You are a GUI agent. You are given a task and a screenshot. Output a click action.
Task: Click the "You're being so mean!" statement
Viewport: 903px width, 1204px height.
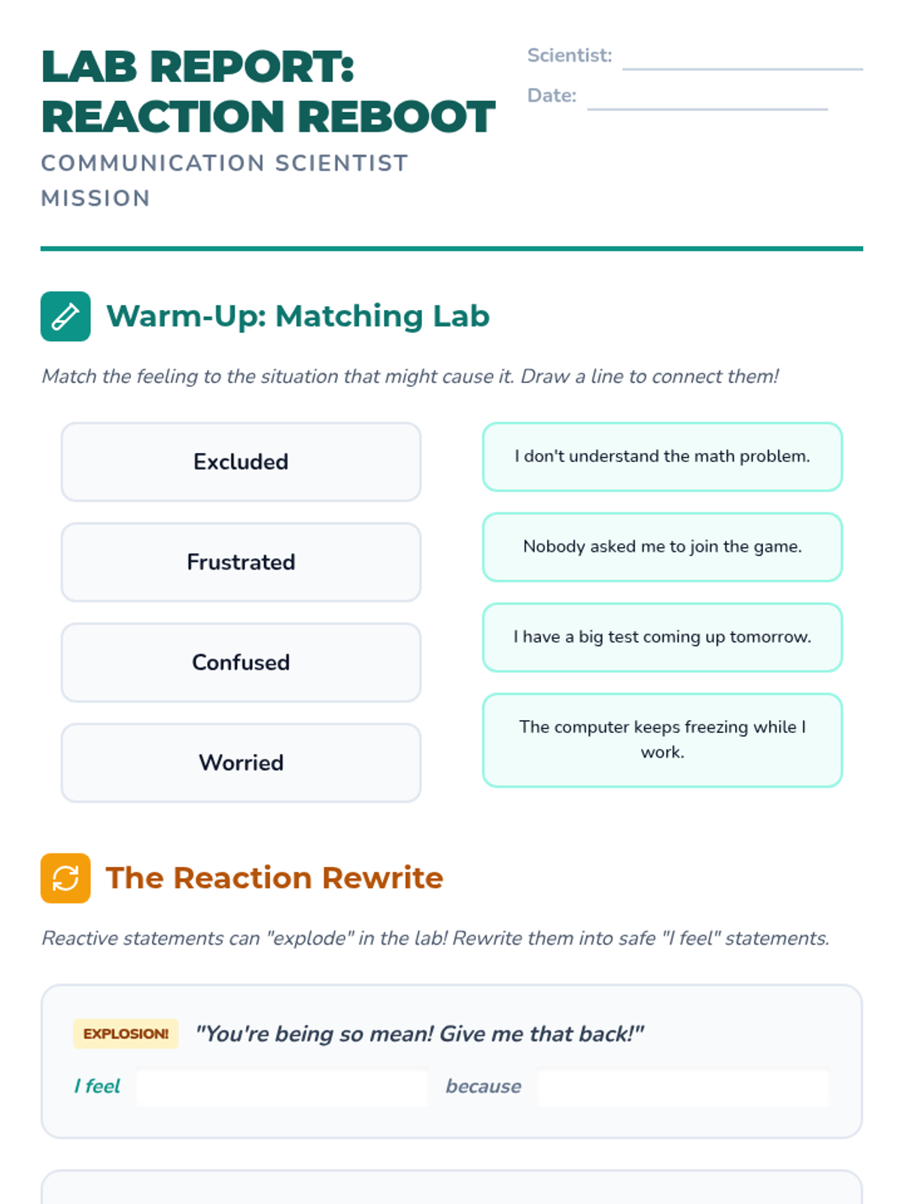(419, 1034)
